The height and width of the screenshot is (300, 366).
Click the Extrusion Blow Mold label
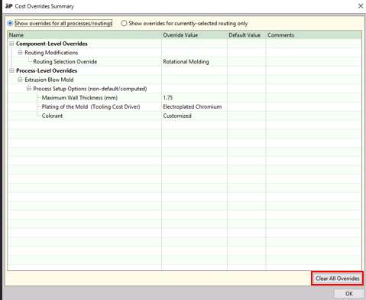49,80
